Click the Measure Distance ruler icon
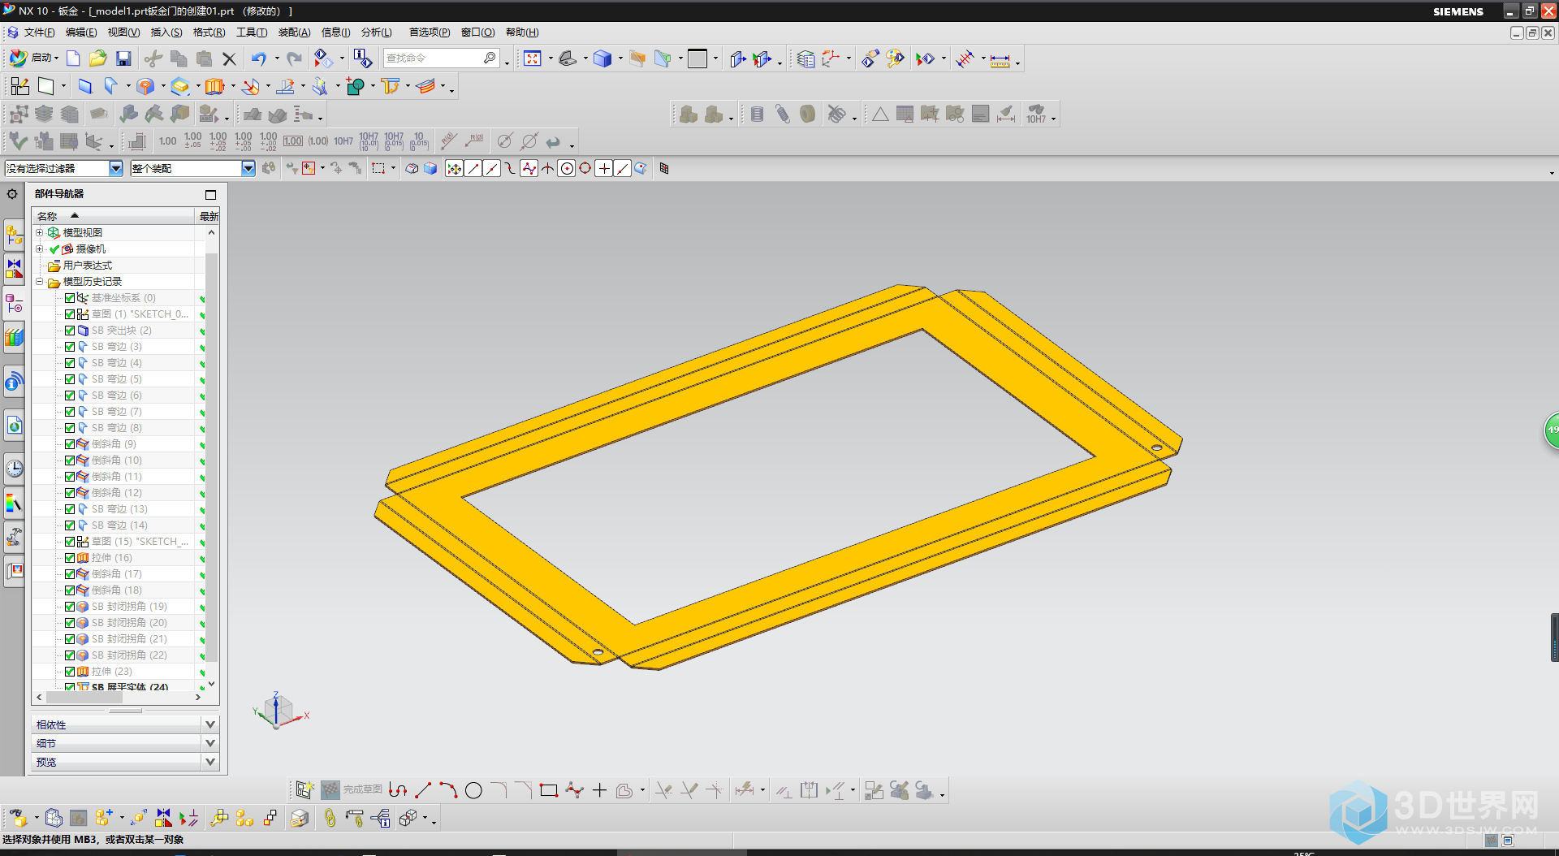Screen dimensions: 1559x856 [x=1000, y=59]
